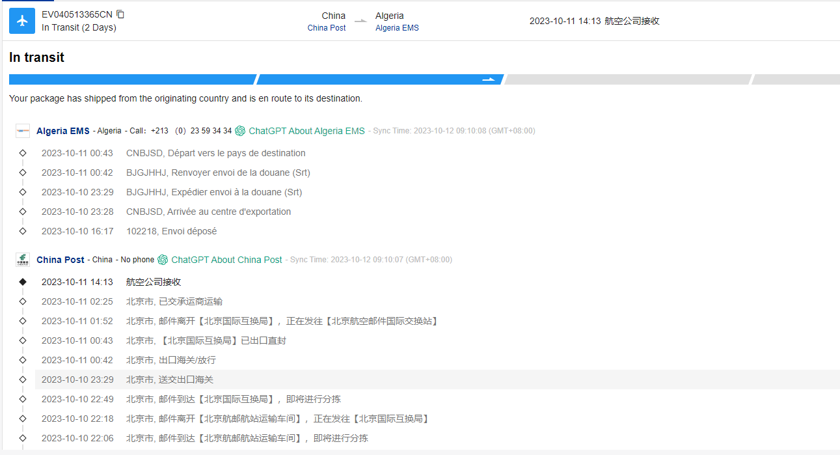Click the status text 航空公司接收 in header
The height and width of the screenshot is (455, 840).
pyautogui.click(x=632, y=21)
